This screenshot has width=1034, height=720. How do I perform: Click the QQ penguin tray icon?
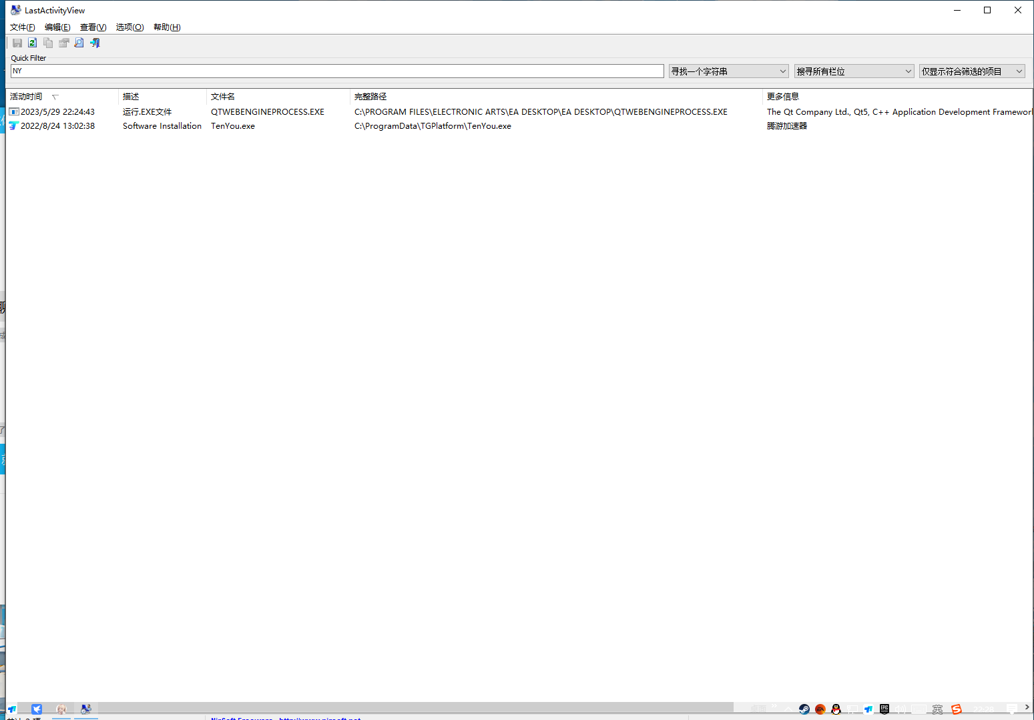(x=836, y=709)
